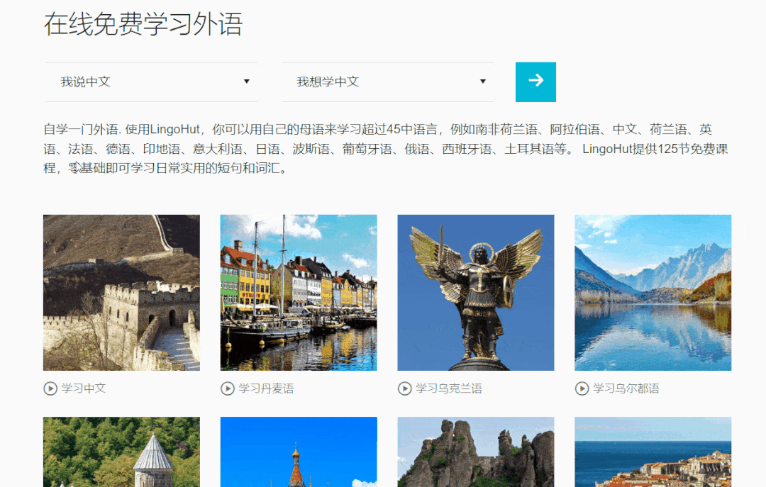Open the 我说中文 language dropdown
This screenshot has height=487, width=766.
point(152,82)
